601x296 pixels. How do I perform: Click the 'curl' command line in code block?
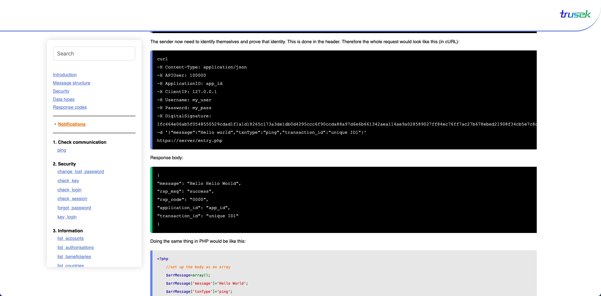click(163, 59)
